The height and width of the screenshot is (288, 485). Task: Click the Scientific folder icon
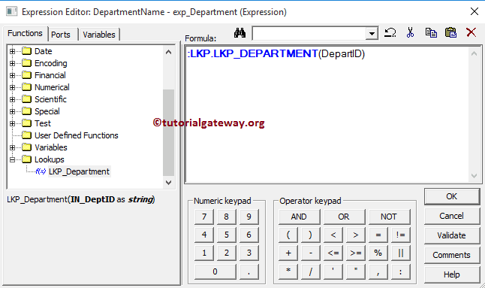tap(27, 99)
